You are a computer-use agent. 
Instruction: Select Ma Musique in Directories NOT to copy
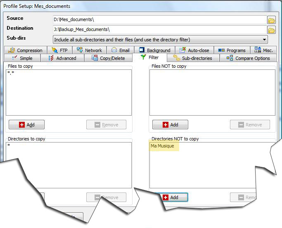pos(163,146)
